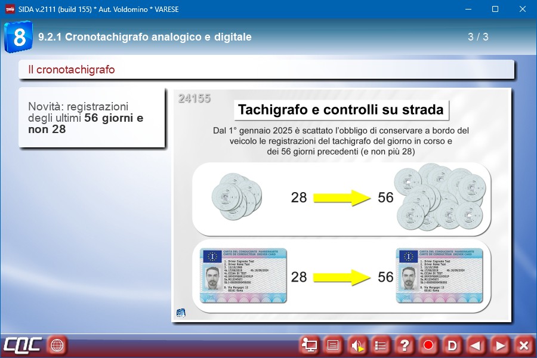The height and width of the screenshot is (358, 537).
Task: Click the chapter 8 number badge
Action: (19, 37)
